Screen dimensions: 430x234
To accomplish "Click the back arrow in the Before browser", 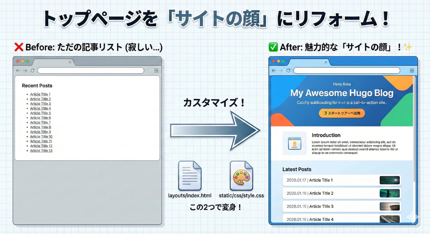I will pos(17,70).
